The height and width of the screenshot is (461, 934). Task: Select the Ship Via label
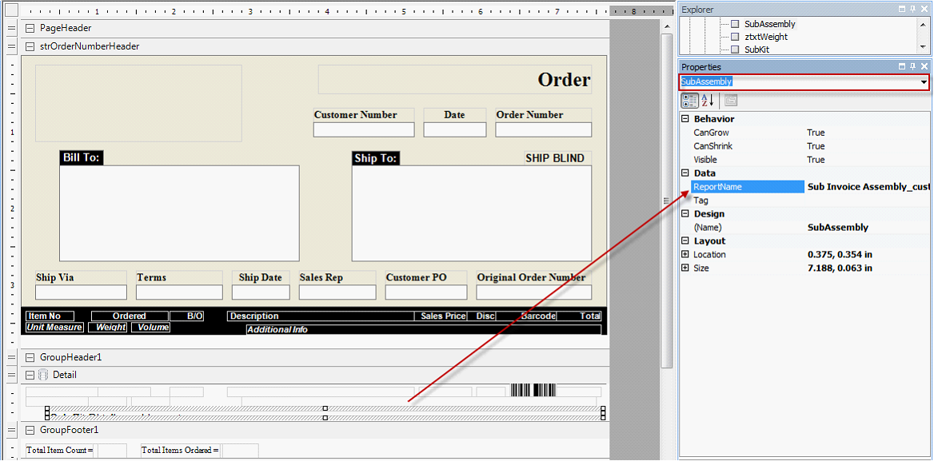click(81, 278)
